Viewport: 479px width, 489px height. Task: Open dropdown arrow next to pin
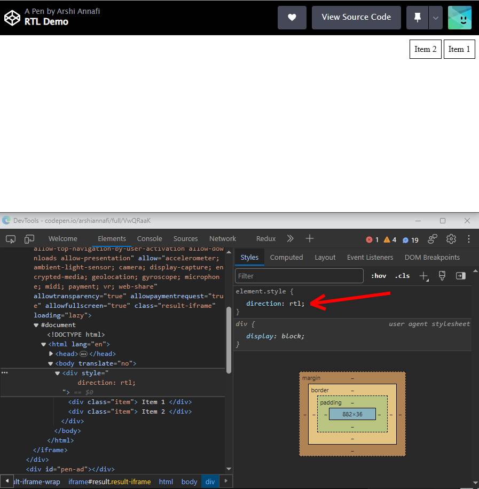click(436, 18)
